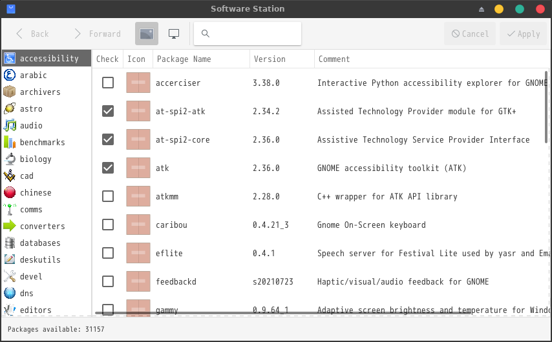Select the comms antenna icon
This screenshot has height=342, width=552.
click(x=10, y=209)
